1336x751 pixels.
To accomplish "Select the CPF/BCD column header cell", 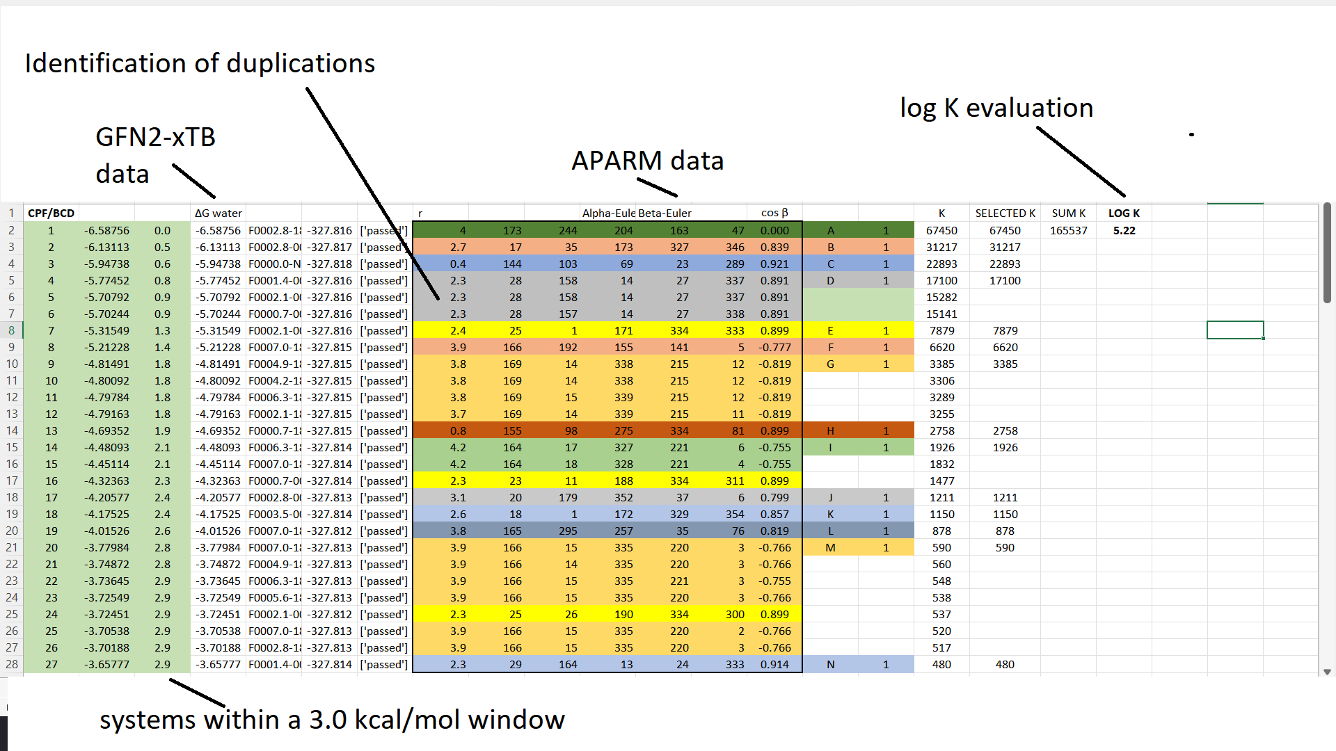I will coord(51,213).
